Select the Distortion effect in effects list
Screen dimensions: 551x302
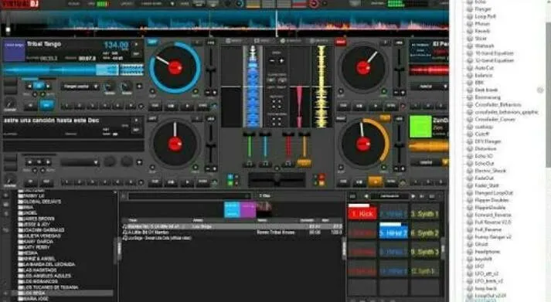point(485,148)
